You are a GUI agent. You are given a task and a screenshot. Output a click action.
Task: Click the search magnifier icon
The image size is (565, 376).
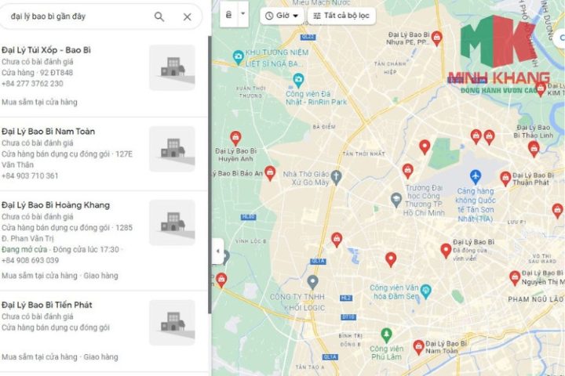click(x=159, y=16)
